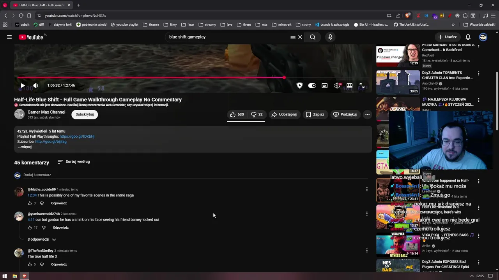
Task: Open the finanse bookmarks folder
Action: pos(151,24)
